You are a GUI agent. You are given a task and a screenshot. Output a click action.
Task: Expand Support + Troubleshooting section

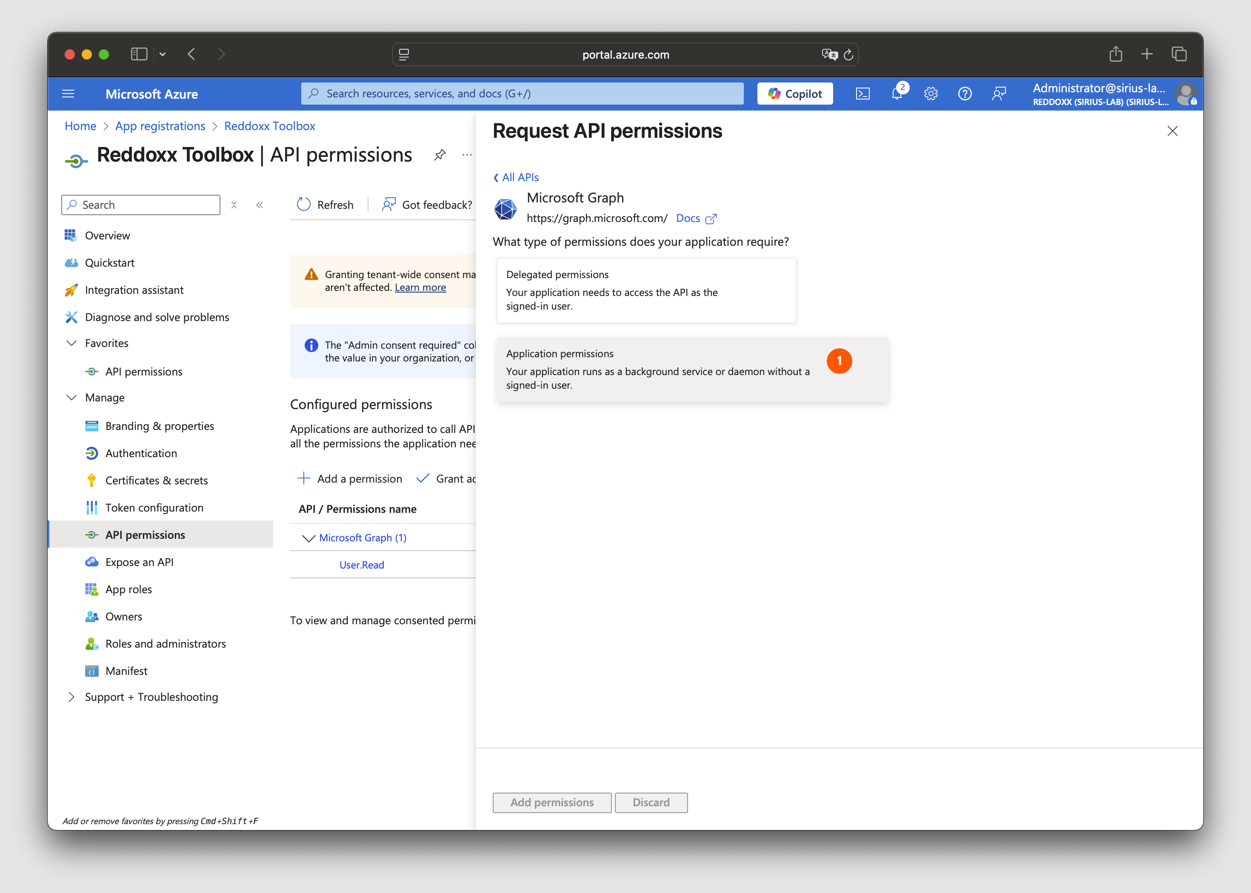[x=71, y=697]
